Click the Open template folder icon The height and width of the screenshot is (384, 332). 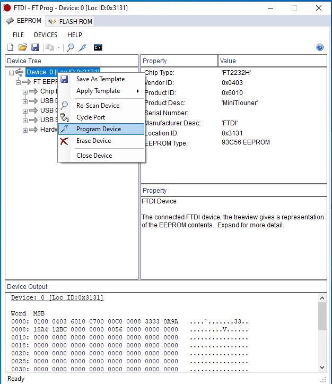23,47
